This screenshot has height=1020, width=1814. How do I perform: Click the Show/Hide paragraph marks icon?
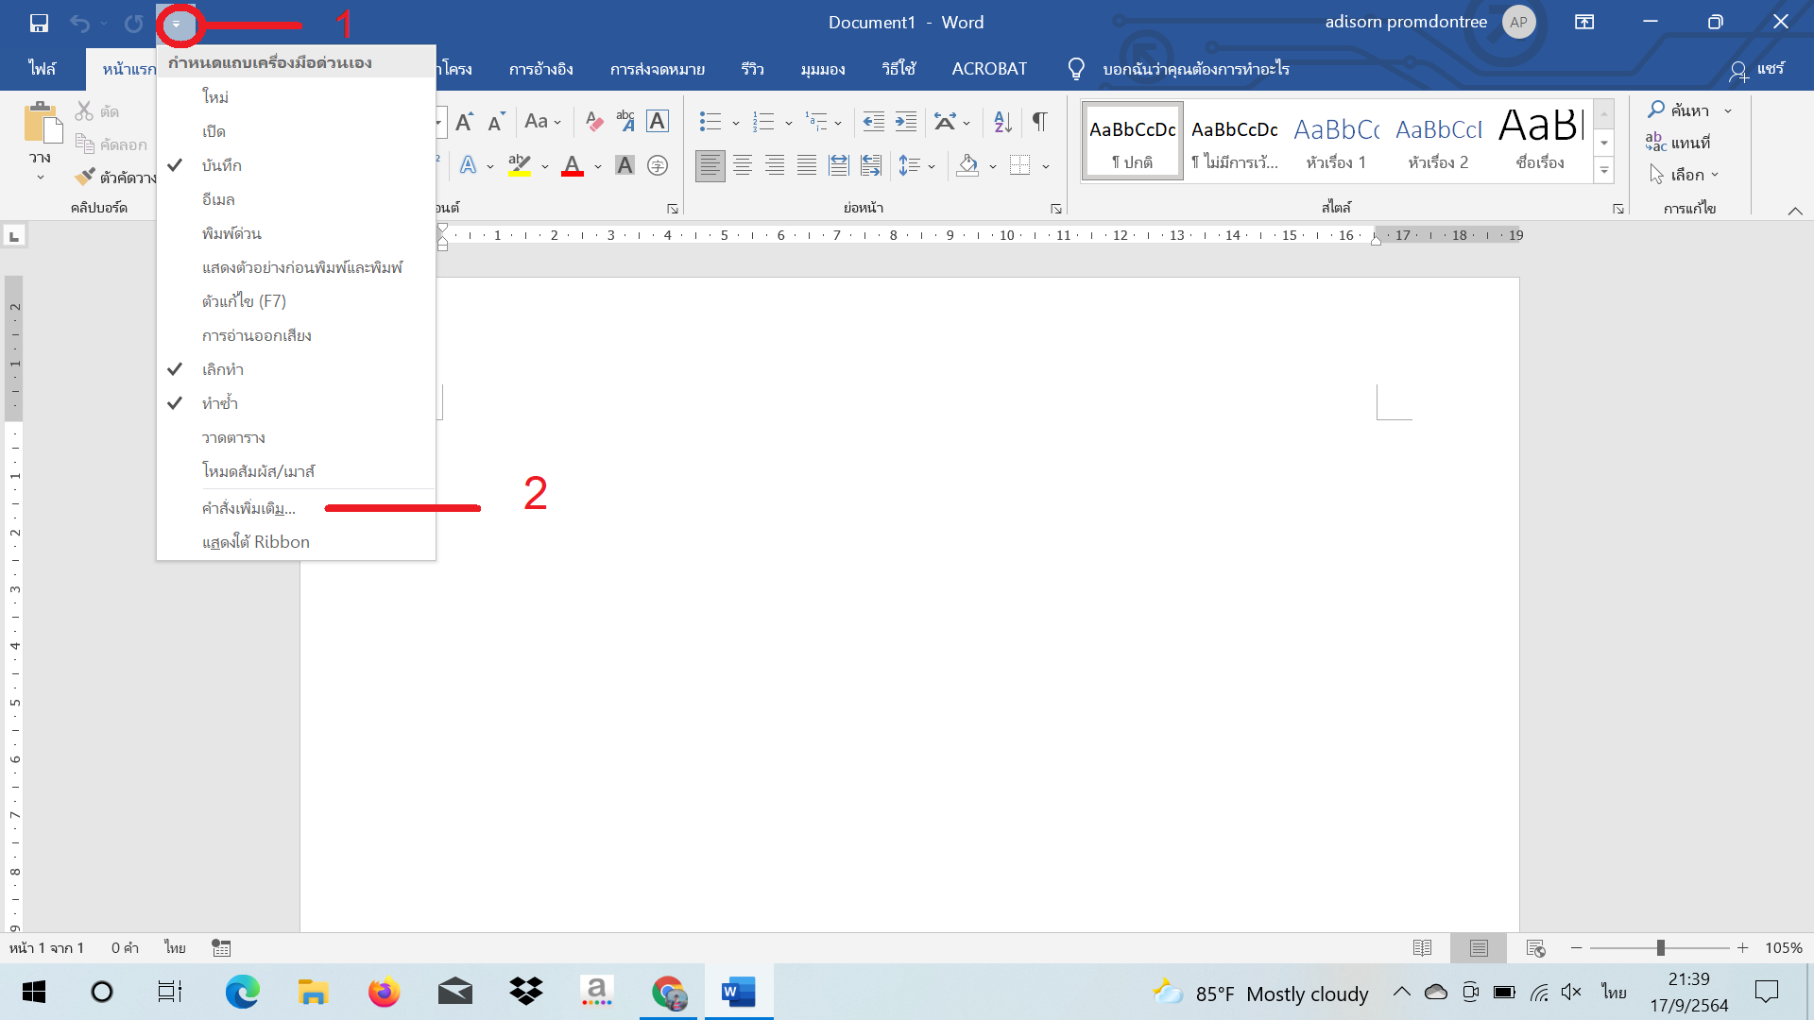pyautogui.click(x=1039, y=121)
